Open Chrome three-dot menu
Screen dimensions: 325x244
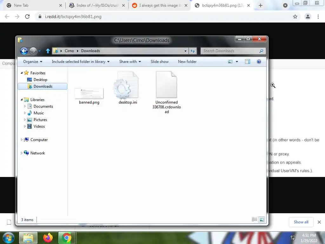click(x=318, y=17)
